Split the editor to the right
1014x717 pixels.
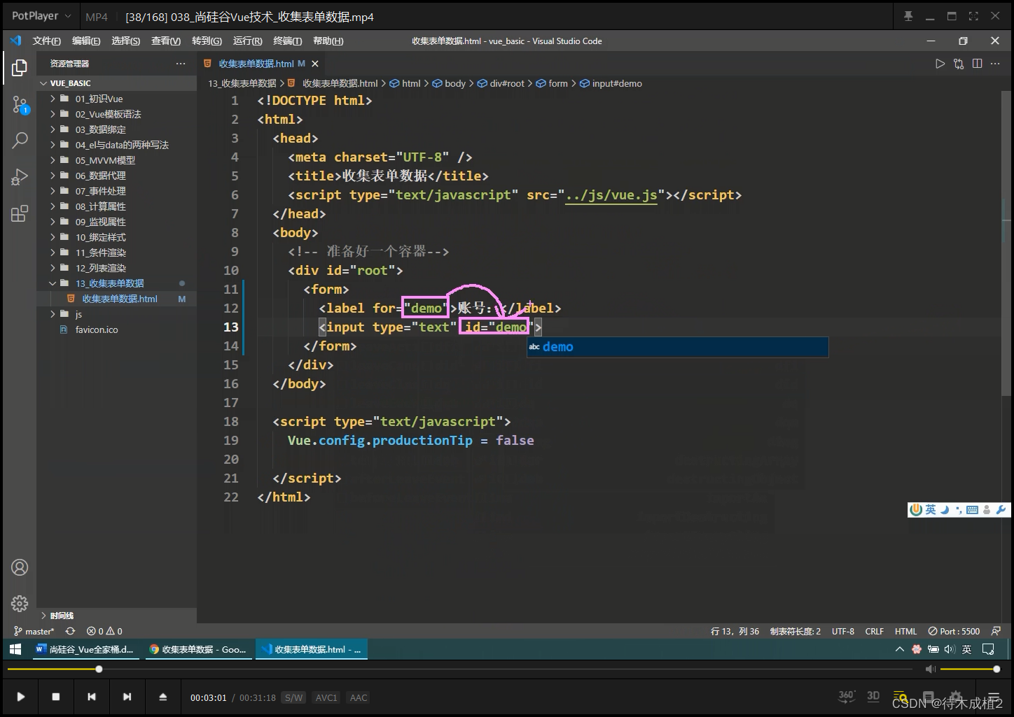[977, 64]
